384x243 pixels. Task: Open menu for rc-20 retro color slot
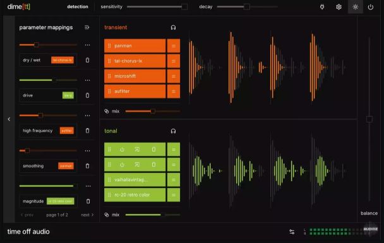pos(174,195)
